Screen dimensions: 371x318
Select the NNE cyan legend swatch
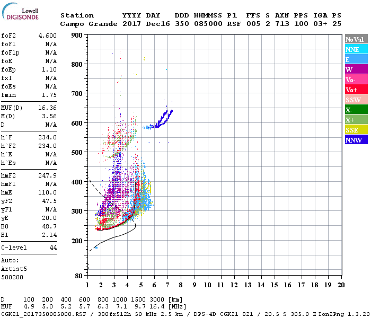pos(356,49)
